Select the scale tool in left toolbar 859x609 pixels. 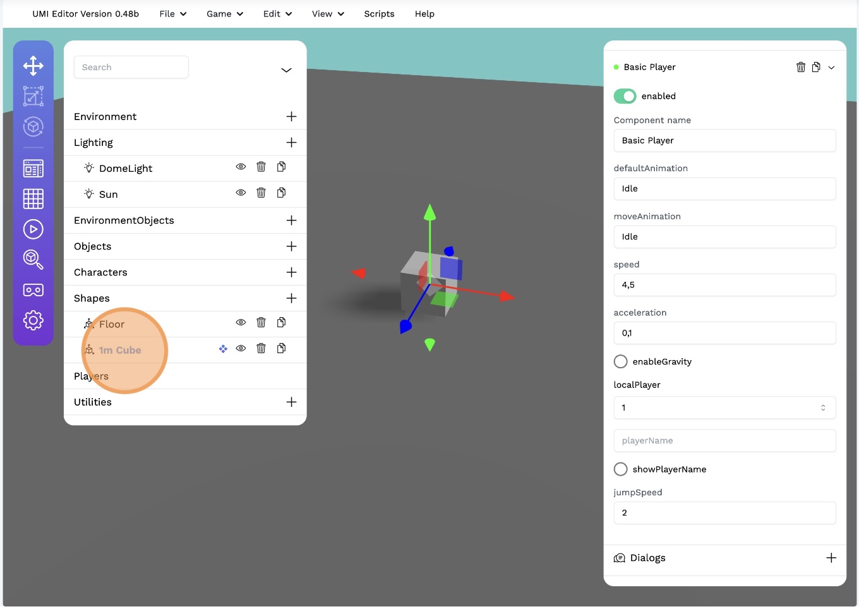(x=33, y=96)
